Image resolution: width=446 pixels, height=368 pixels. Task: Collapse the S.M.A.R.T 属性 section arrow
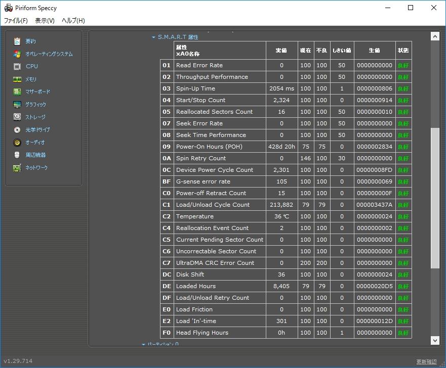coord(153,37)
